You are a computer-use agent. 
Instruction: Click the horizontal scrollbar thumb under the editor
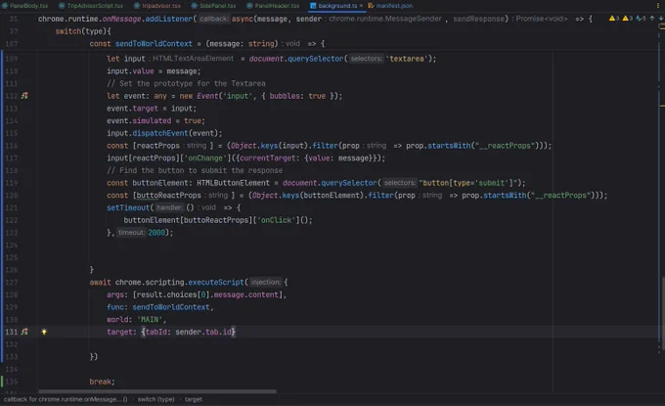156,391
